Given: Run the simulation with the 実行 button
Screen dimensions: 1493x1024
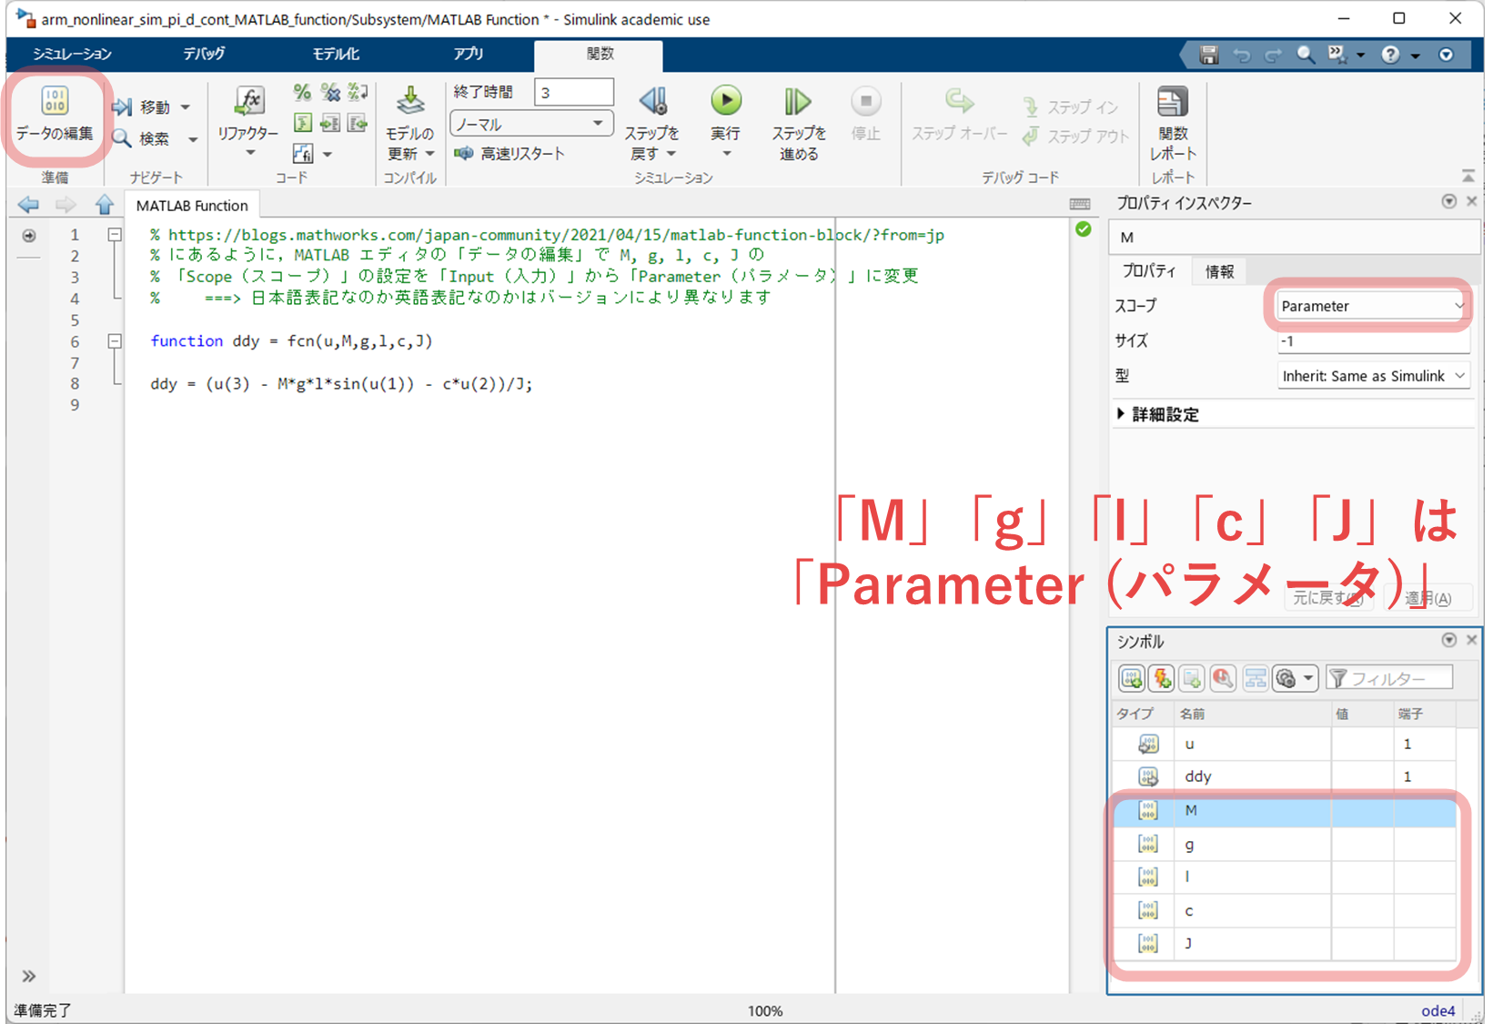Looking at the screenshot, I should click(x=725, y=101).
